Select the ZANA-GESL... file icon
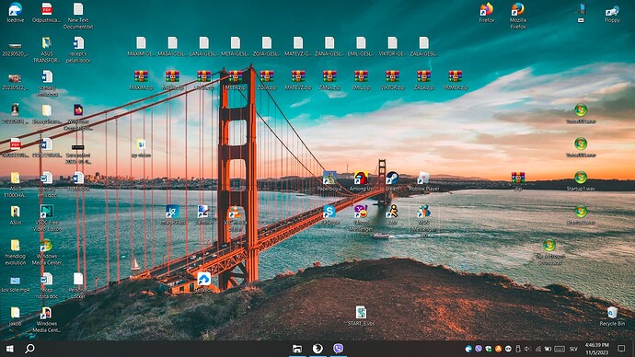 click(x=329, y=46)
